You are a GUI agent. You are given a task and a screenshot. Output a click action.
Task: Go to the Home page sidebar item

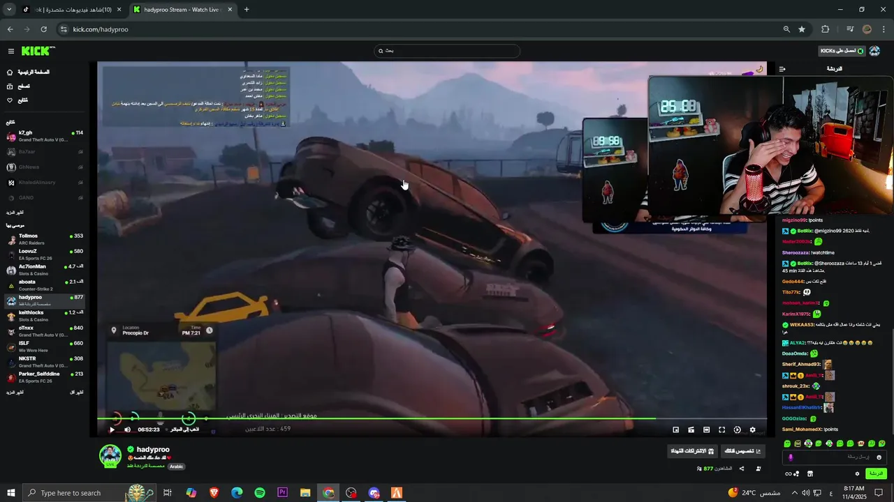[28, 73]
